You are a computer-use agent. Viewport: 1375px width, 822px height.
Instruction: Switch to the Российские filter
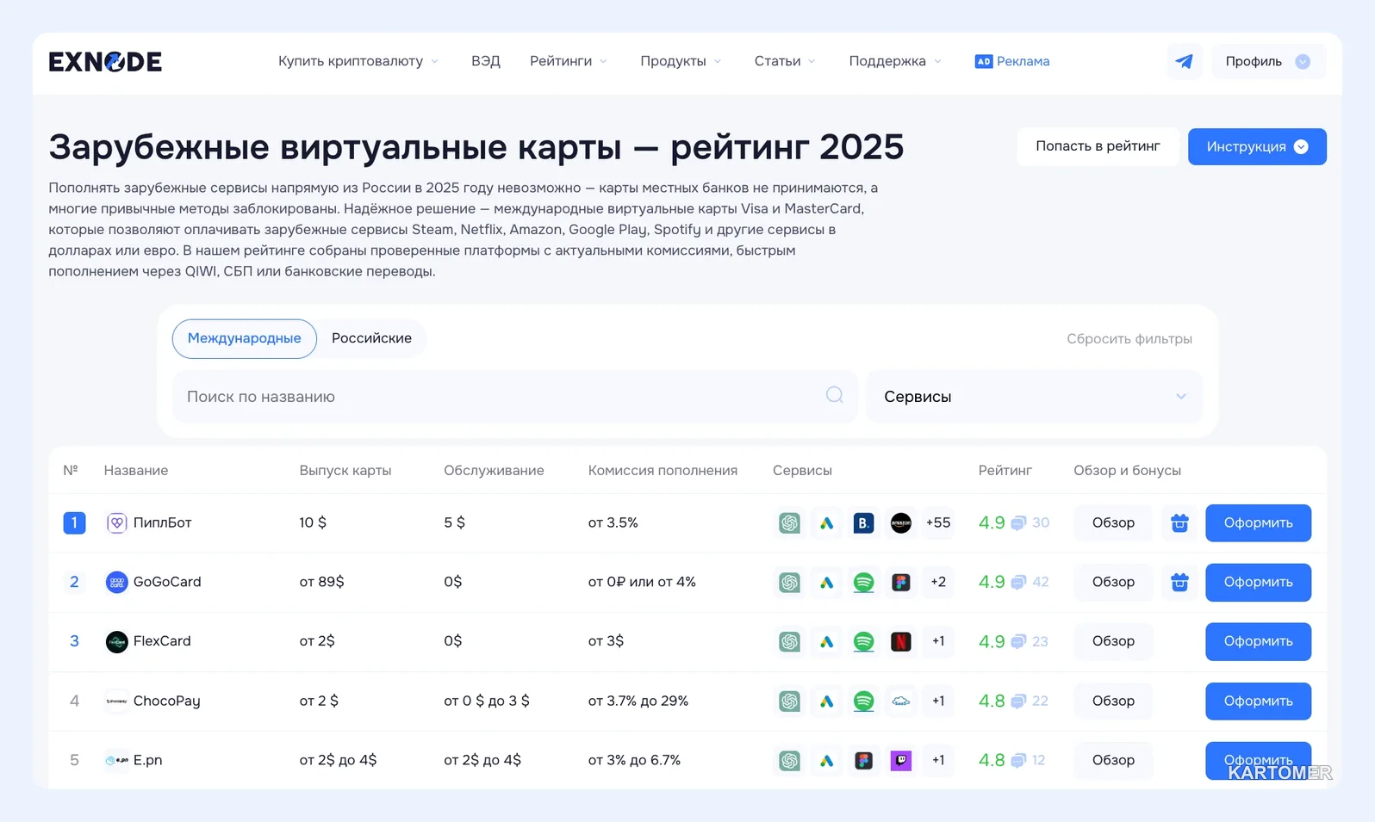(371, 338)
